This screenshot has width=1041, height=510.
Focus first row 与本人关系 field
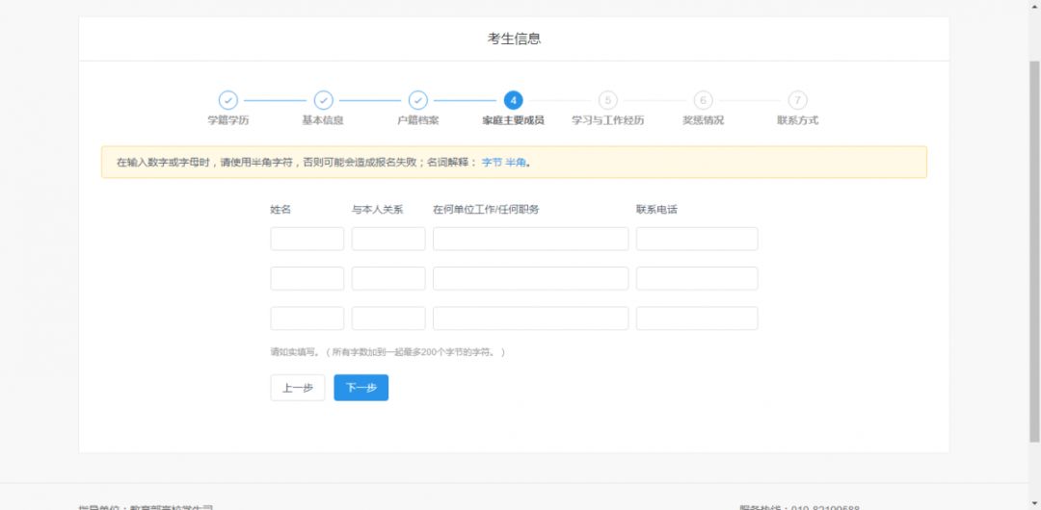click(388, 239)
